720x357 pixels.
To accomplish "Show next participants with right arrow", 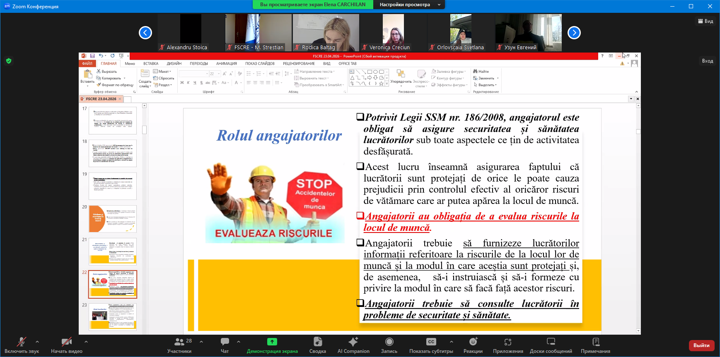I will tap(574, 33).
